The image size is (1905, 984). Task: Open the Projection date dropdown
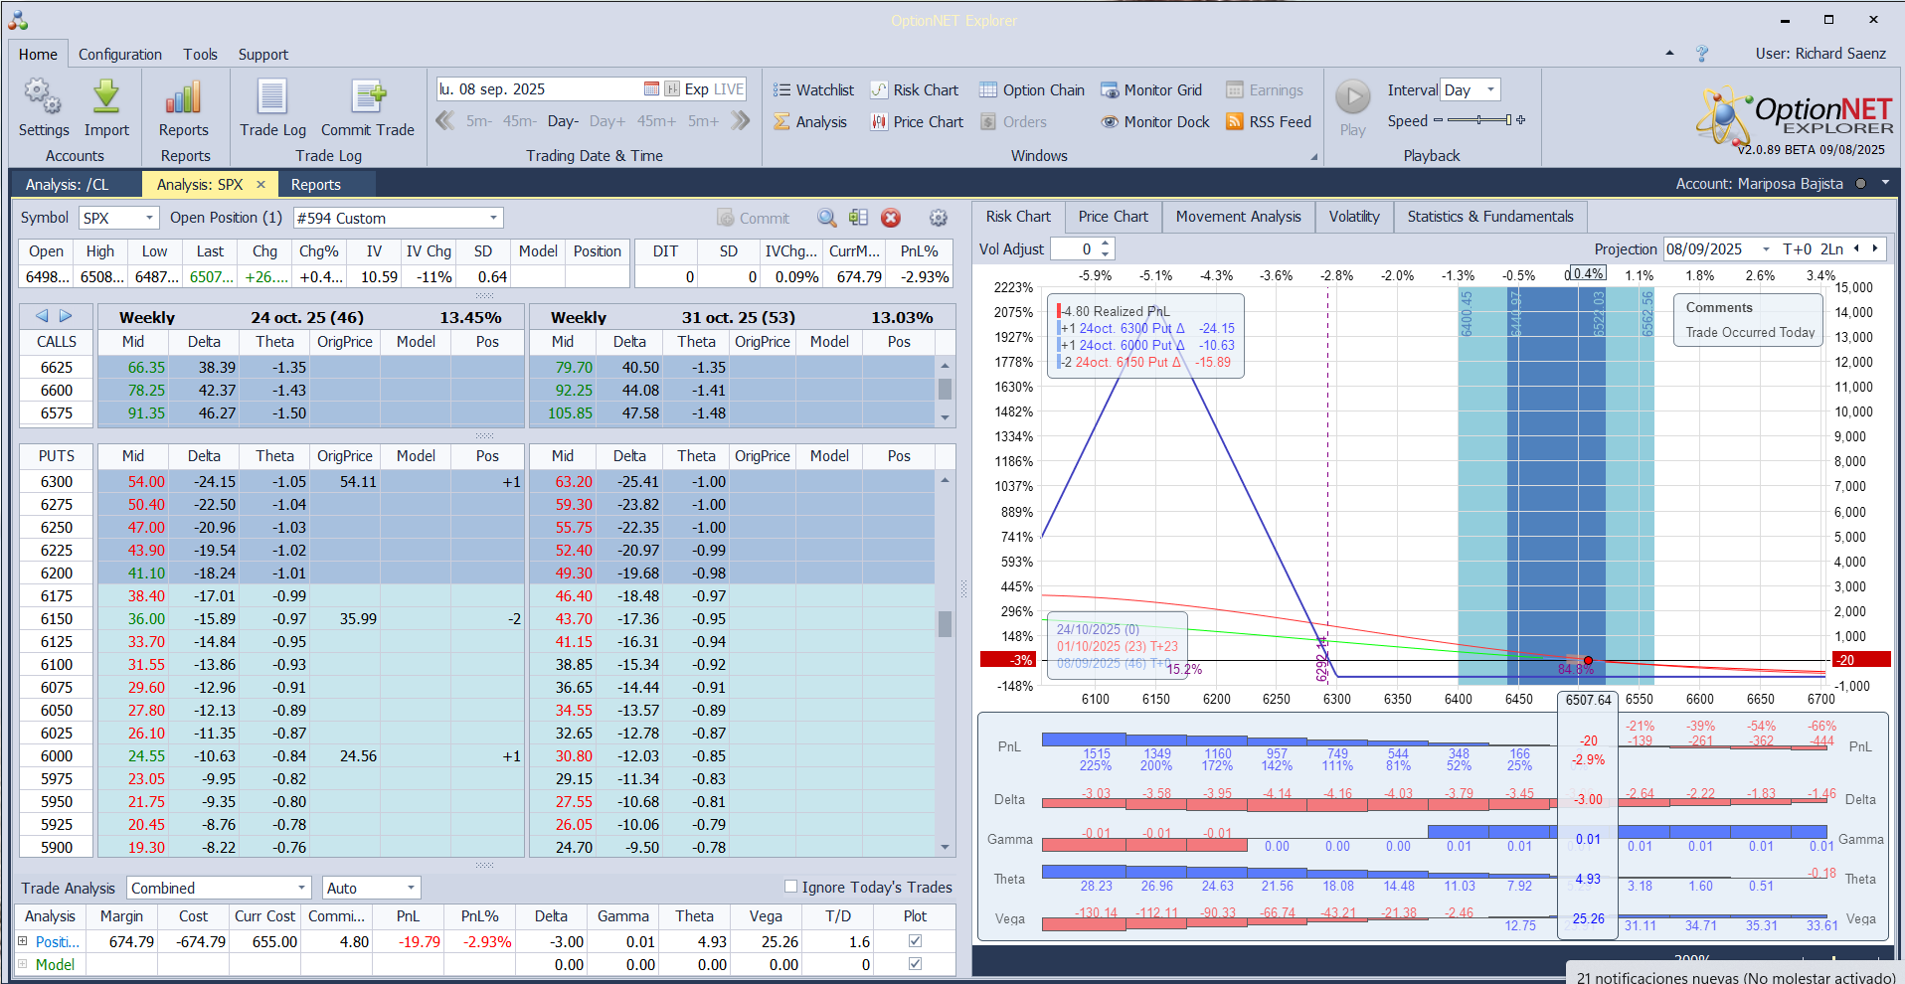click(x=1766, y=249)
